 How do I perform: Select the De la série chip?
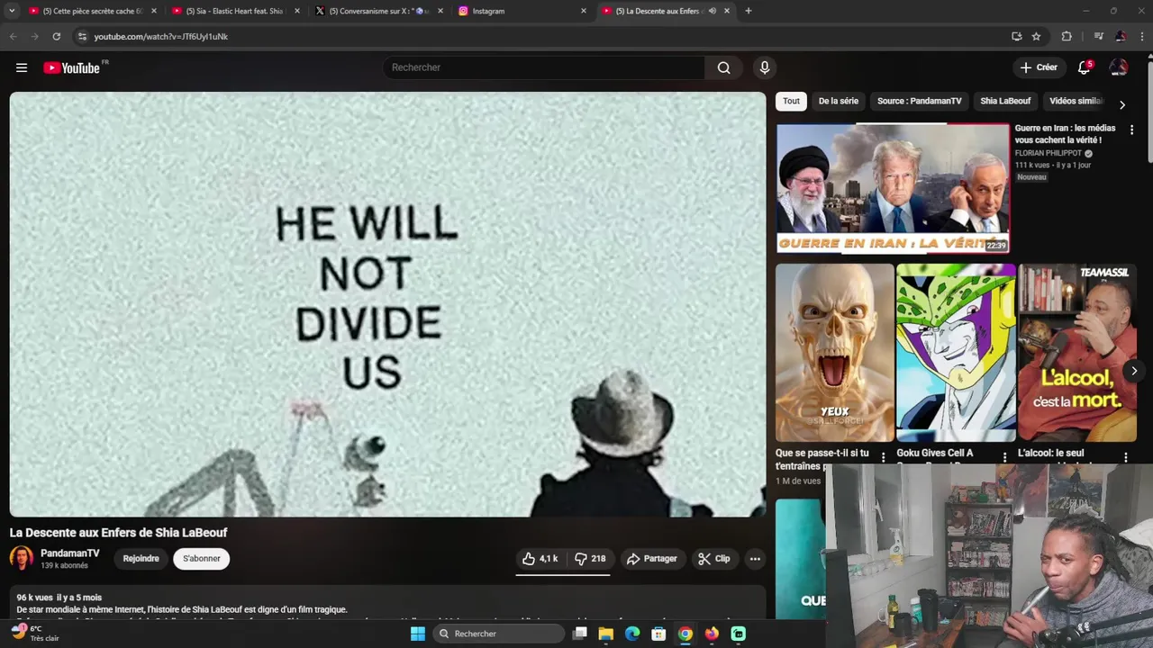839,101
